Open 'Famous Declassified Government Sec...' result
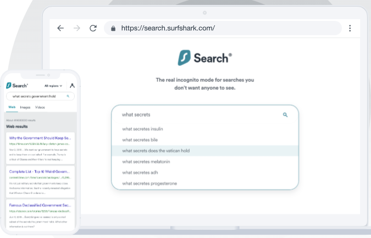 (40, 205)
